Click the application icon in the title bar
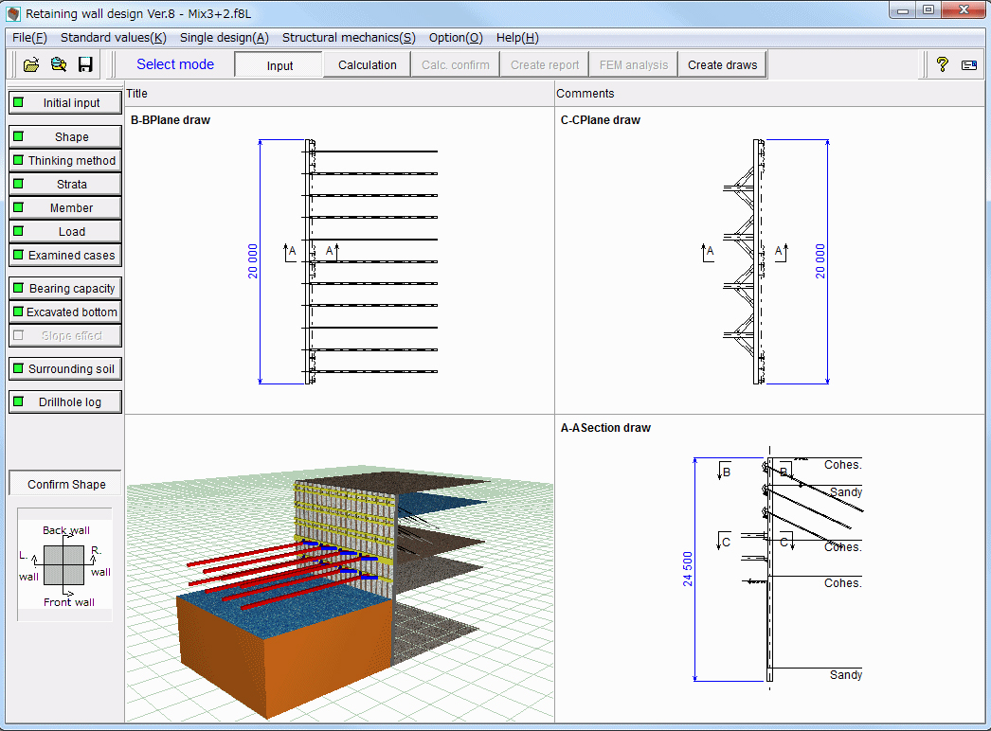Viewport: 991px width, 731px height. pyautogui.click(x=13, y=14)
